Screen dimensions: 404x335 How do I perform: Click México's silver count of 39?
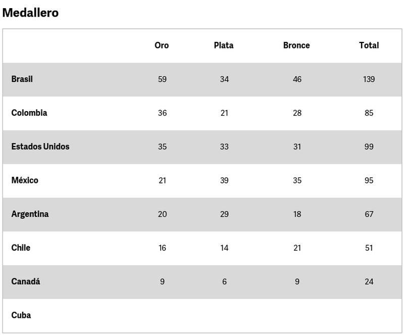point(224,180)
